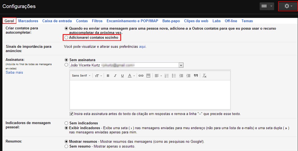The width and height of the screenshot is (298, 151).
Task: Insert a link in the signature
Action: click(x=141, y=76)
